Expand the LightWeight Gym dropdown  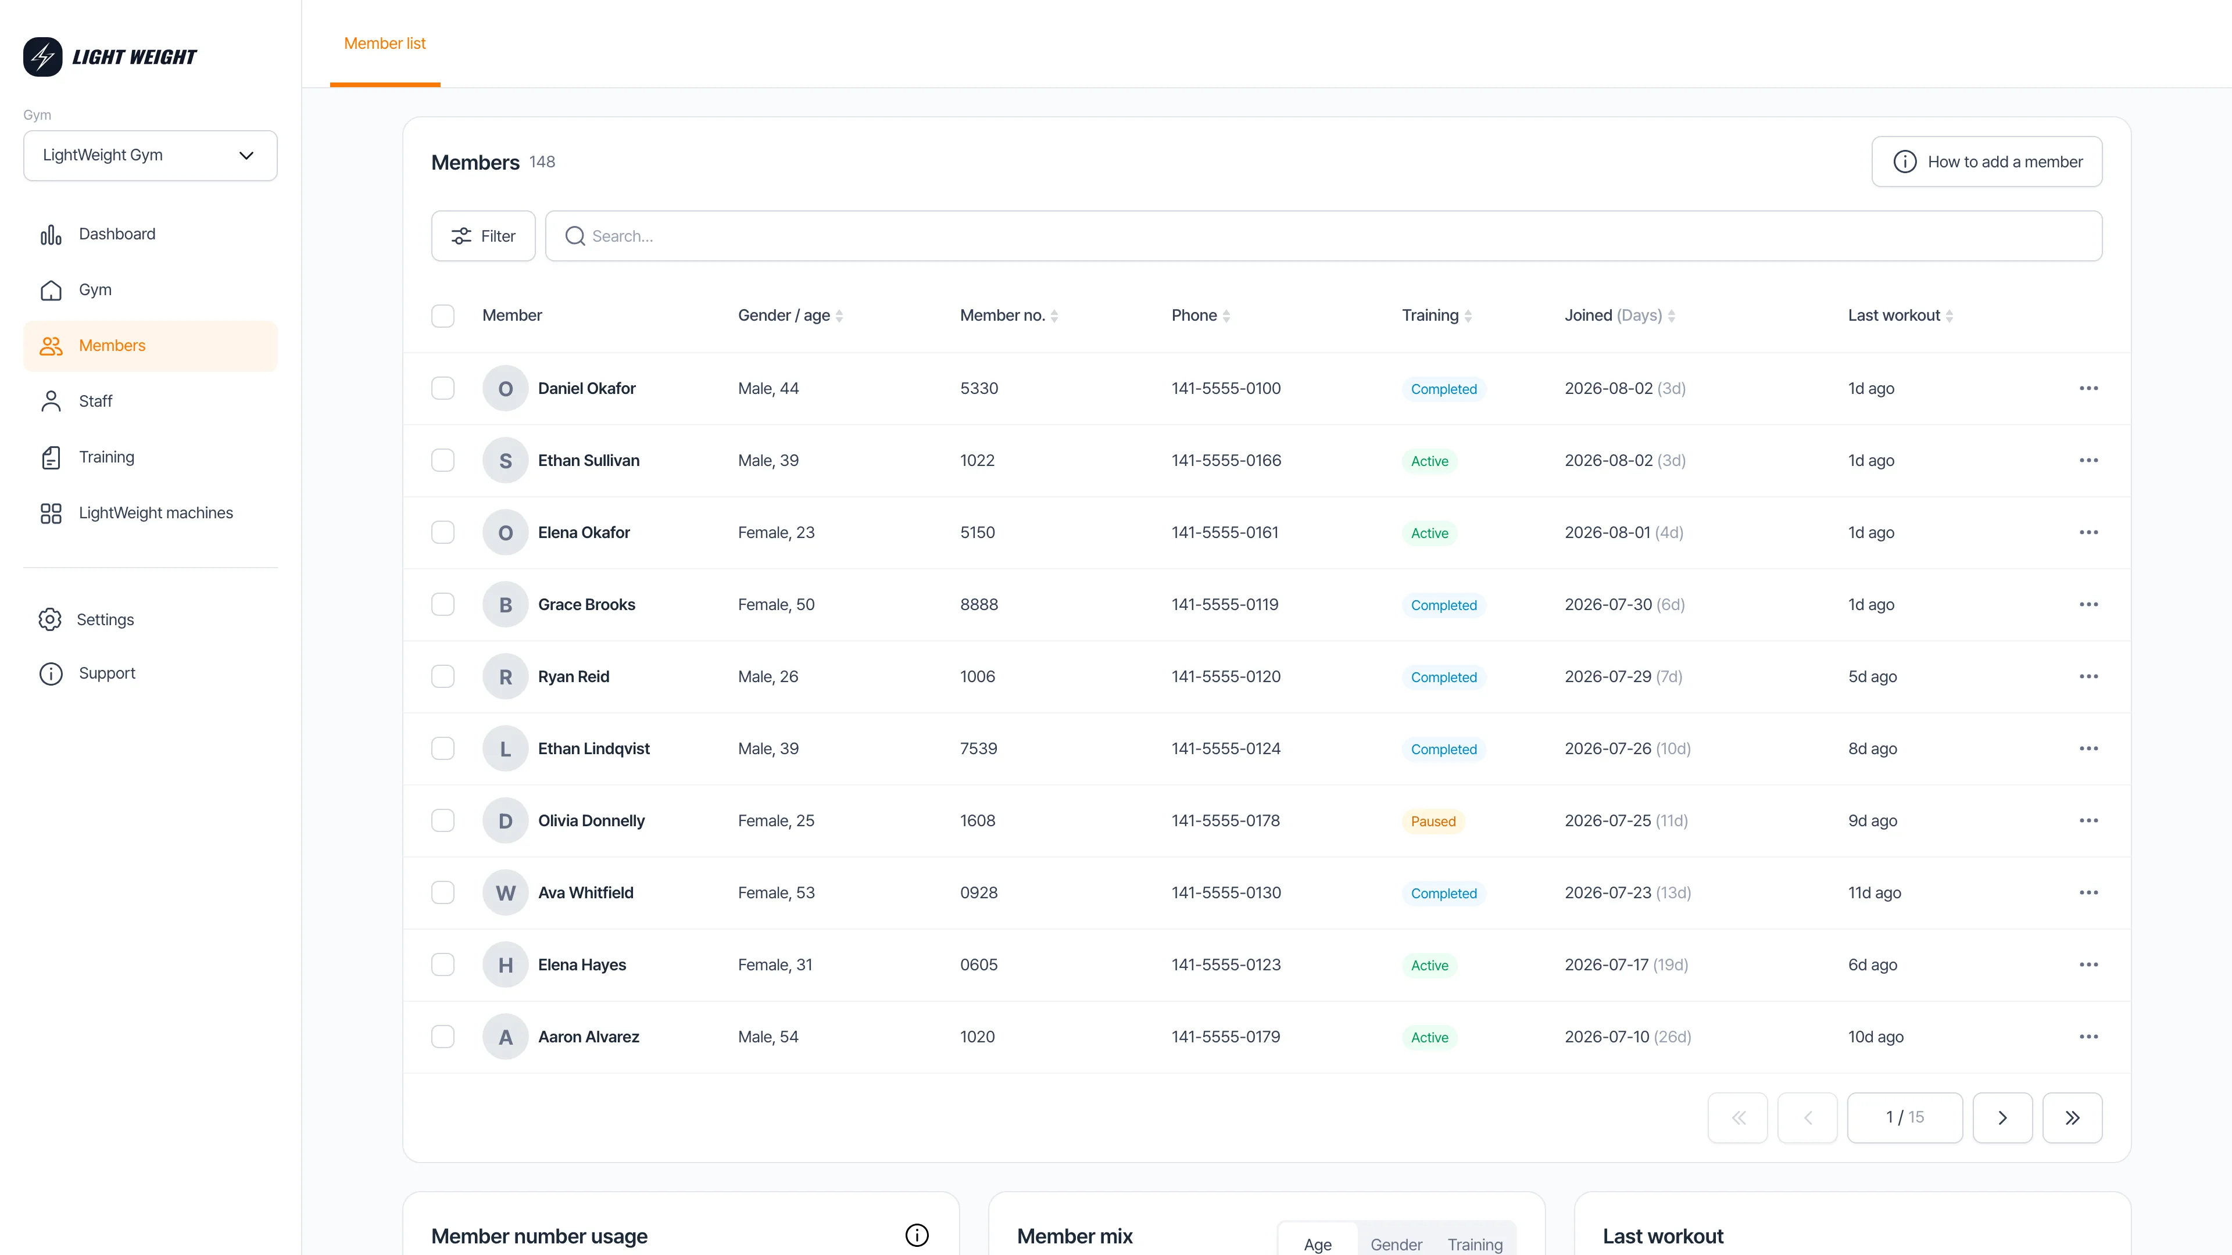coord(150,155)
